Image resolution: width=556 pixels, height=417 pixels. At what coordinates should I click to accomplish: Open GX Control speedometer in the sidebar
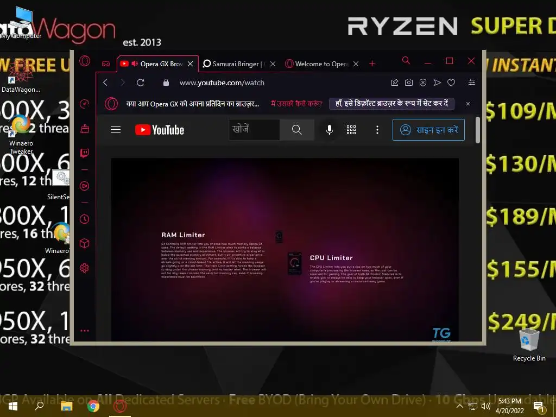(84, 104)
